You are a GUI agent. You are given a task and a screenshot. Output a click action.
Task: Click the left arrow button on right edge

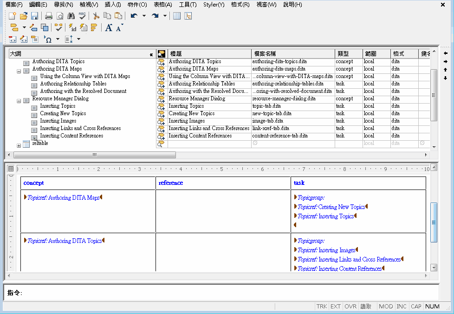pyautogui.click(x=446, y=53)
